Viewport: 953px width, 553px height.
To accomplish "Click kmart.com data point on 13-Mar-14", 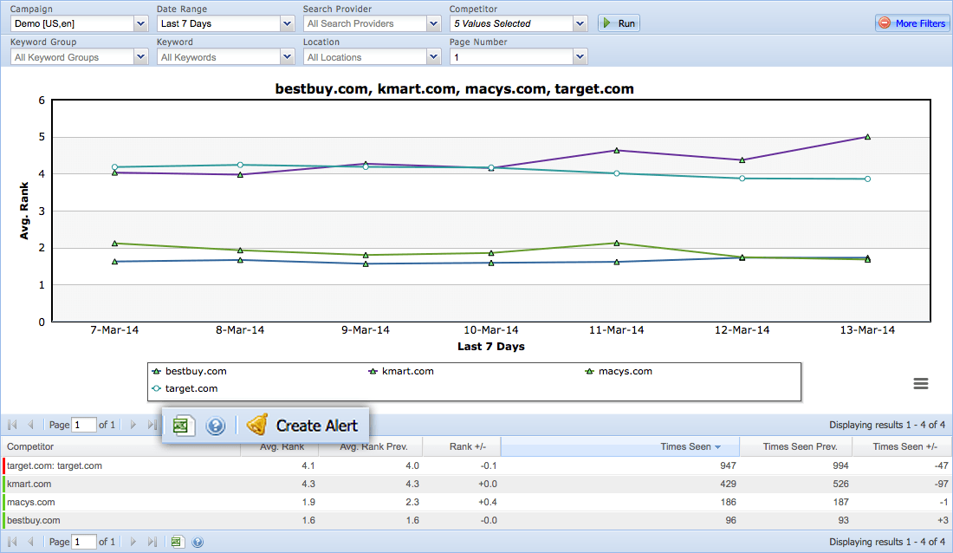I will click(x=867, y=137).
